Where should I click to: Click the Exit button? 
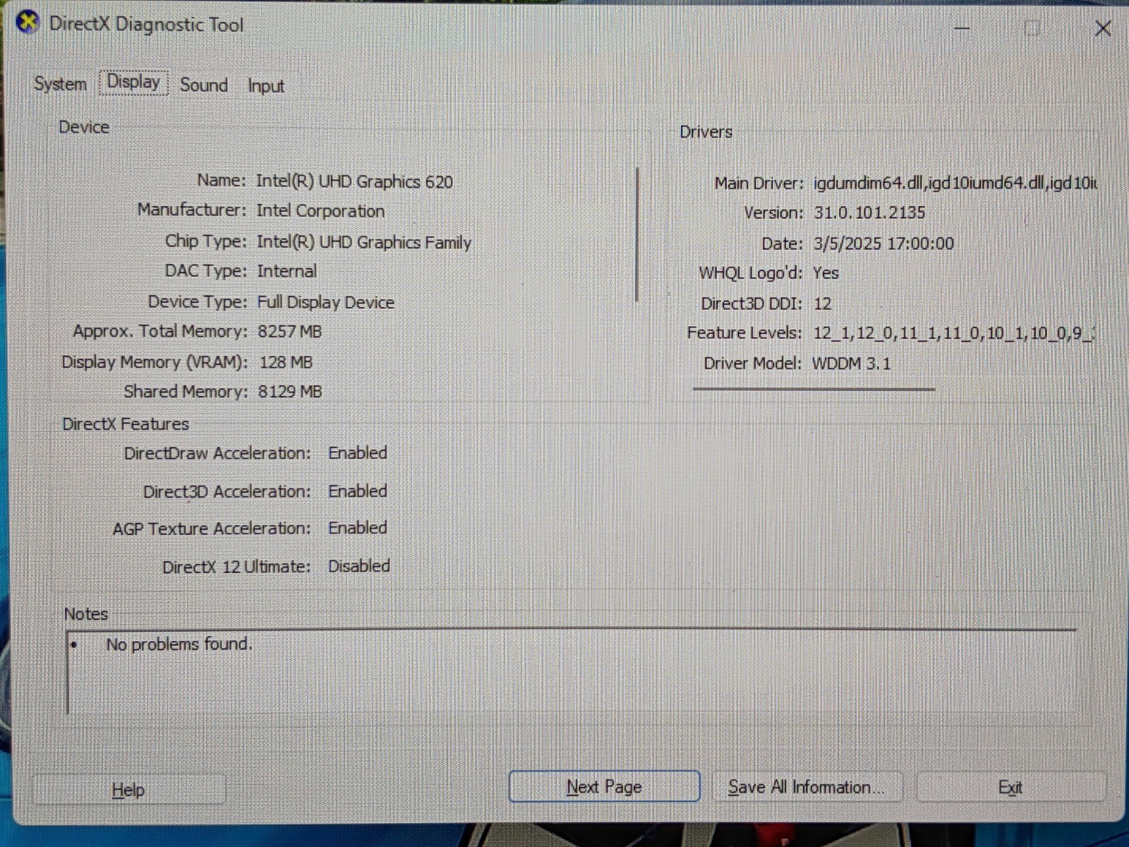[x=1010, y=788]
